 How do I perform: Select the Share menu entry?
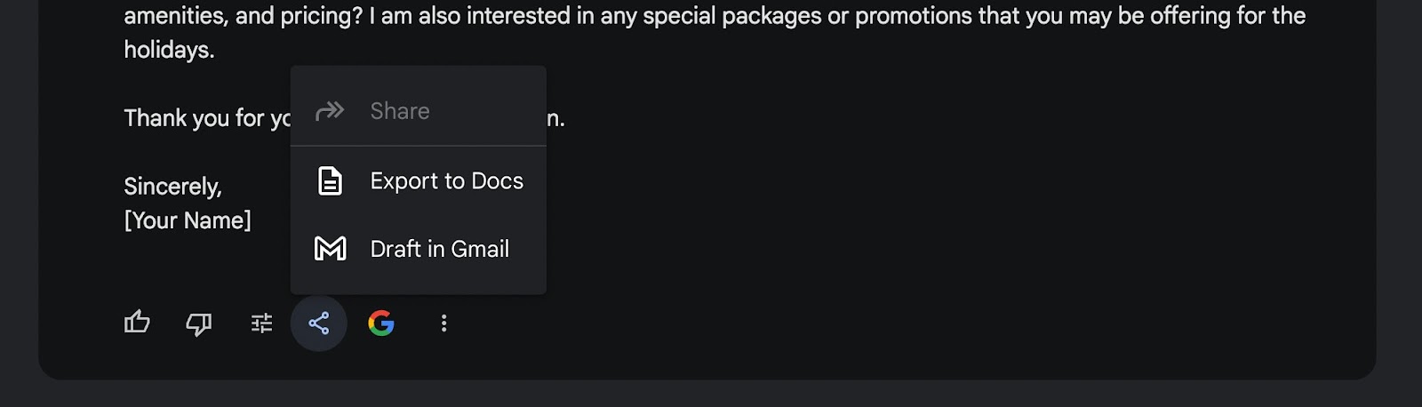(x=419, y=111)
